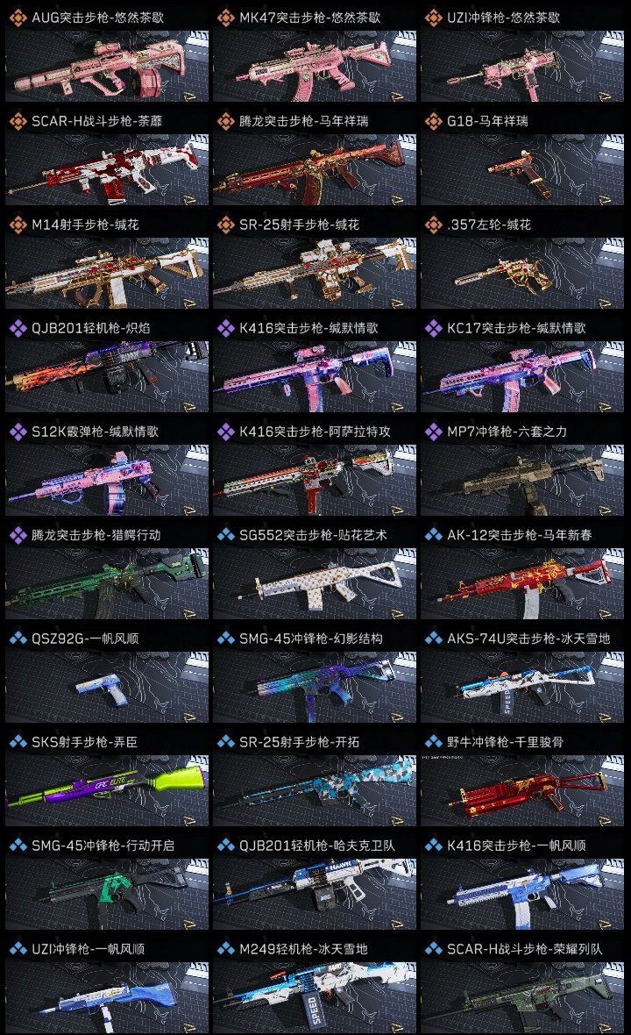Click the K416突击步枪-阿萨拉特攻 title label
This screenshot has height=1035, width=631.
(315, 432)
